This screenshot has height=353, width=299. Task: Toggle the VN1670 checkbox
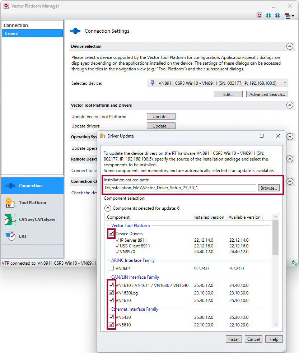[111, 300]
